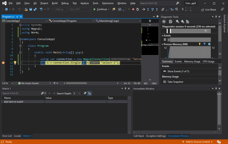
Task: Click the Watch filter pin icon
Action: [x=85, y=93]
